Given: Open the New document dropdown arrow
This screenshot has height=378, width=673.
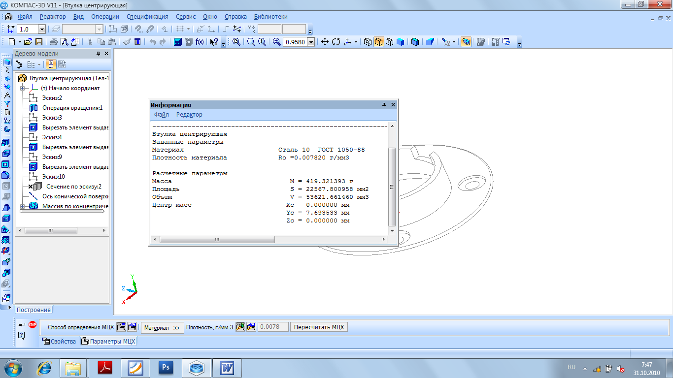Looking at the screenshot, I should [20, 42].
